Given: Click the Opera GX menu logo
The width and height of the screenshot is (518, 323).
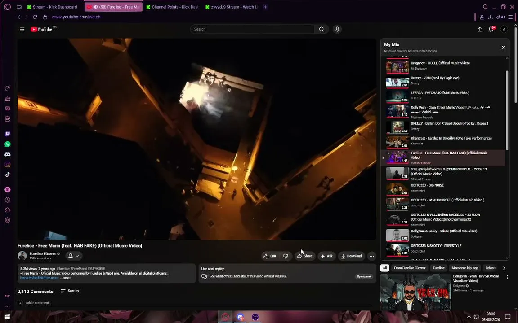Looking at the screenshot, I should [8, 7].
